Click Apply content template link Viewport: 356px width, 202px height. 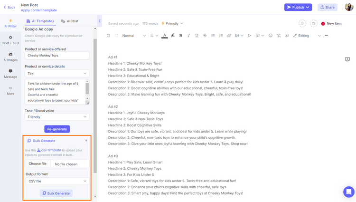click(39, 10)
